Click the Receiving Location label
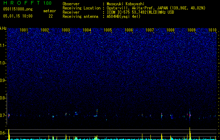220x140 pixels. tap(81, 8)
